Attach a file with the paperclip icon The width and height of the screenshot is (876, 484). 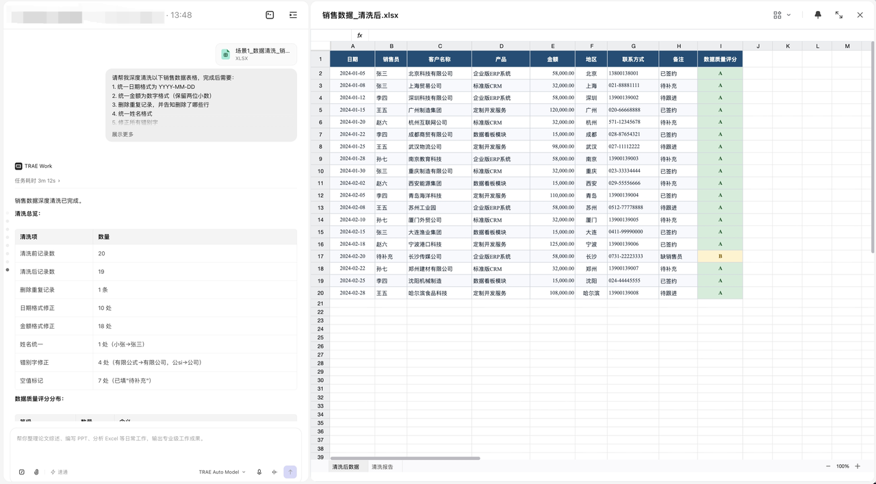click(x=36, y=472)
